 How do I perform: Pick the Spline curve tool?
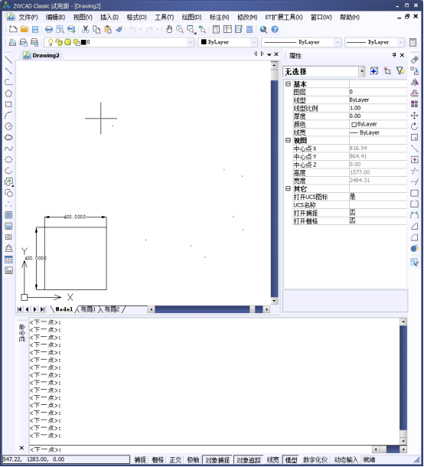point(8,149)
